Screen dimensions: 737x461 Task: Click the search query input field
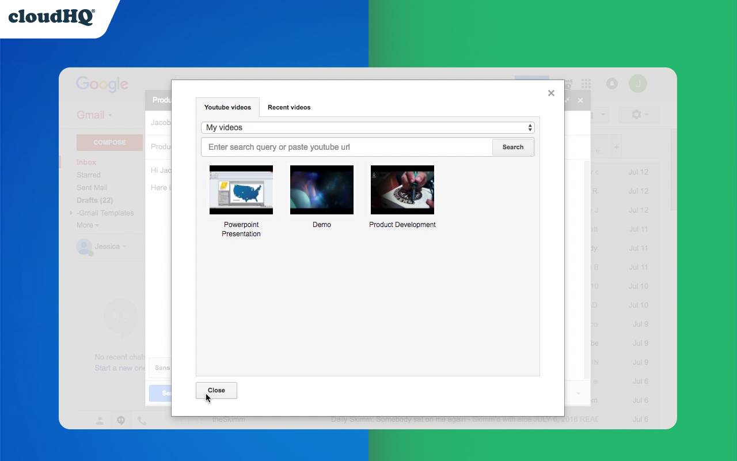[347, 147]
